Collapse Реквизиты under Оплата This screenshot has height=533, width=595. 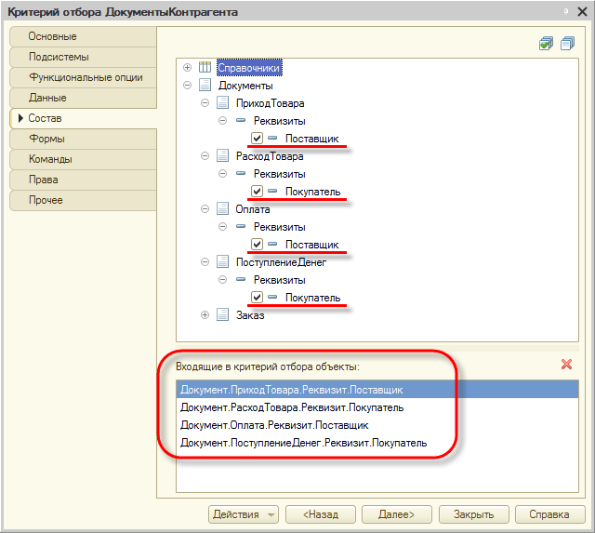tap(223, 227)
